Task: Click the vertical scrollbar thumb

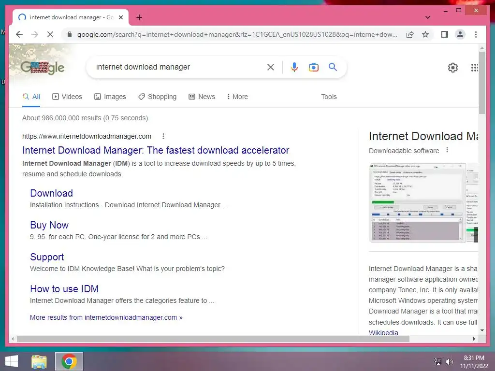Action: pyautogui.click(x=482, y=83)
